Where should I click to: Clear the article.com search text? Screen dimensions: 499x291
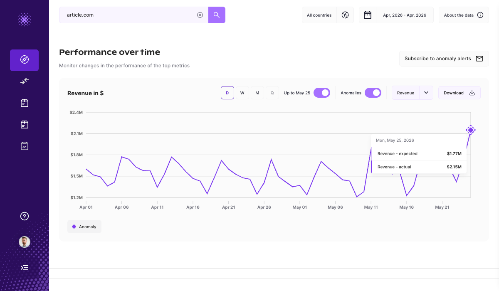point(200,15)
